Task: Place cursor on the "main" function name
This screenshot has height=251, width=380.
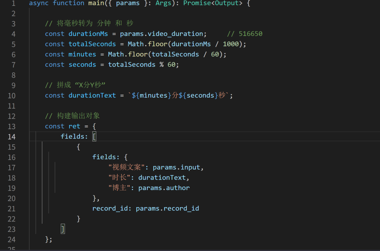Action: pyautogui.click(x=96, y=3)
